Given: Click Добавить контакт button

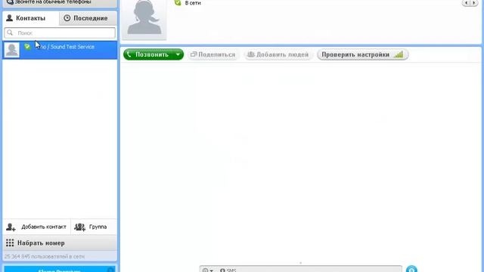Looking at the screenshot, I should click(36, 227).
